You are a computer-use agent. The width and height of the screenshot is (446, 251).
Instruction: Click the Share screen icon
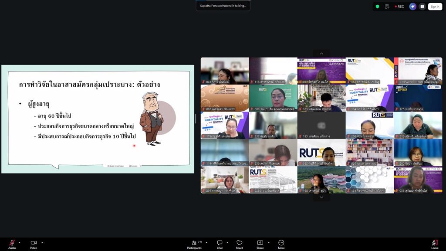coord(260,243)
